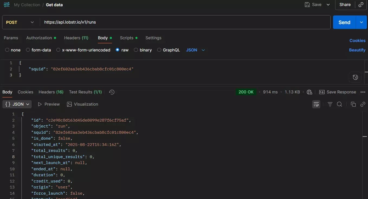Open search within the response body
The image size is (368, 199).
point(340,104)
